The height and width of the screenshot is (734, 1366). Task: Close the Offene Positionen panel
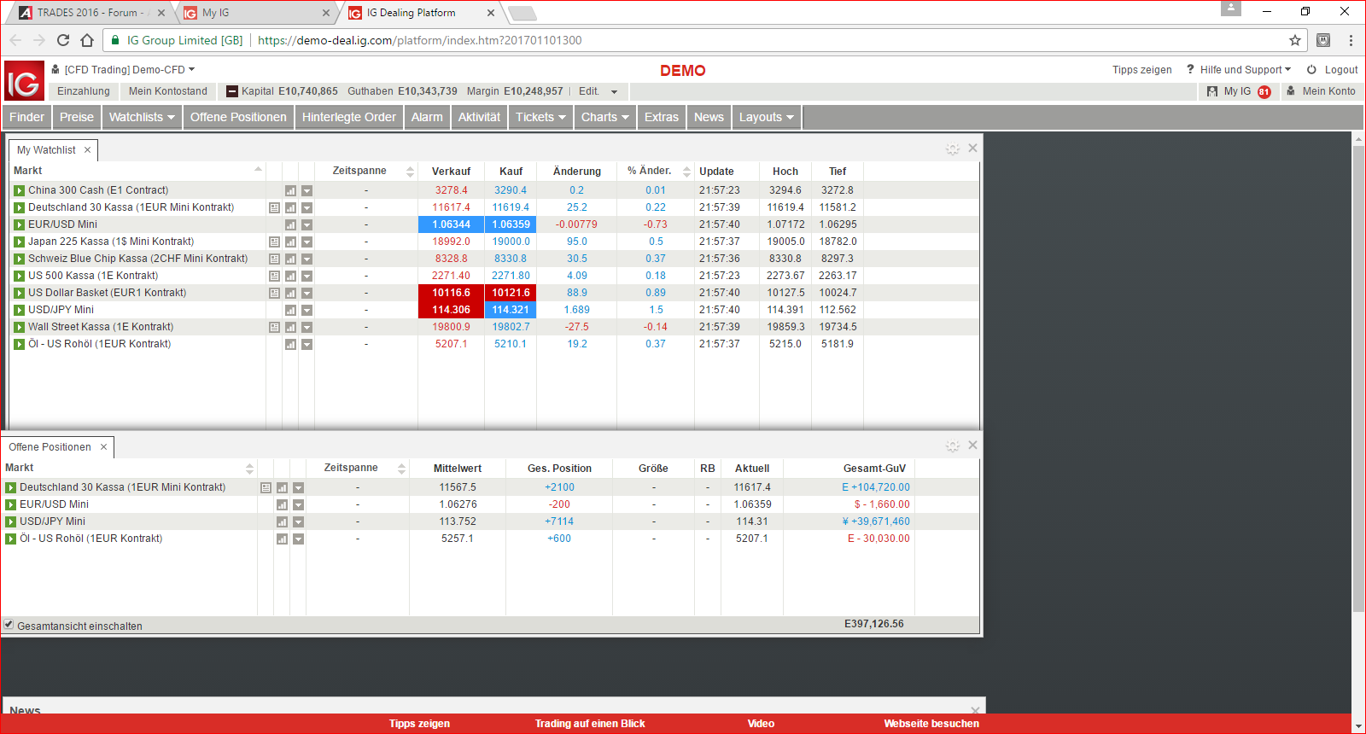(x=972, y=445)
